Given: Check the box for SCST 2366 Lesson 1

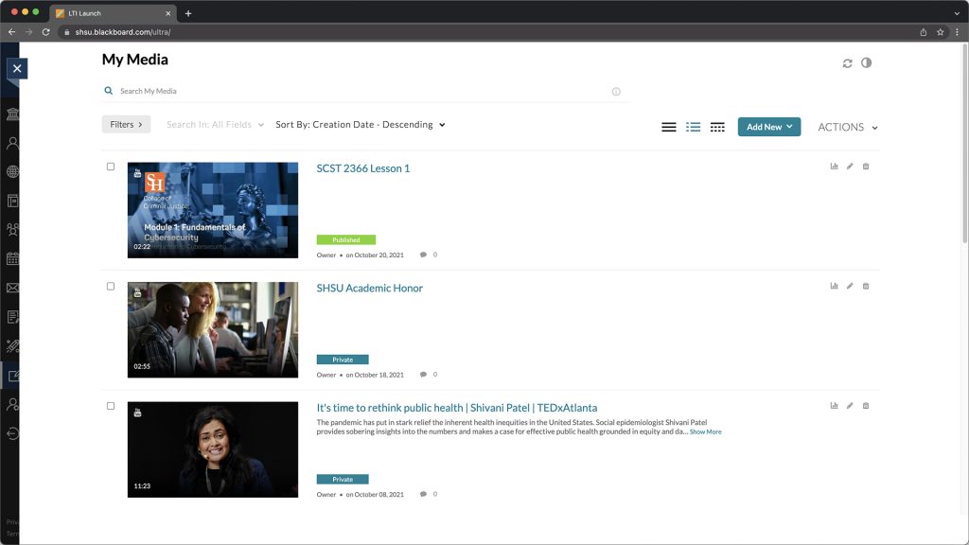Looking at the screenshot, I should 111,167.
